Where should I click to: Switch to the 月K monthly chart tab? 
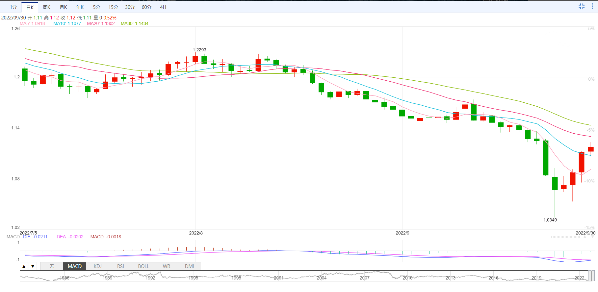tap(63, 7)
